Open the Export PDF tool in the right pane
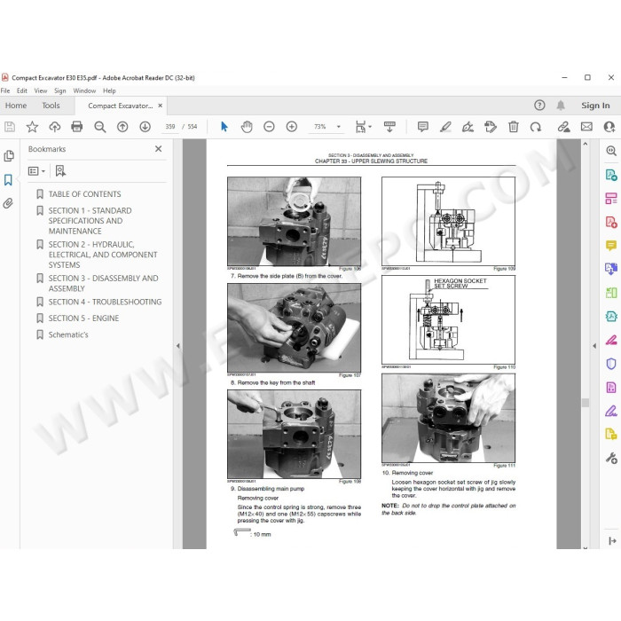The width and height of the screenshot is (621, 621). coord(611,175)
